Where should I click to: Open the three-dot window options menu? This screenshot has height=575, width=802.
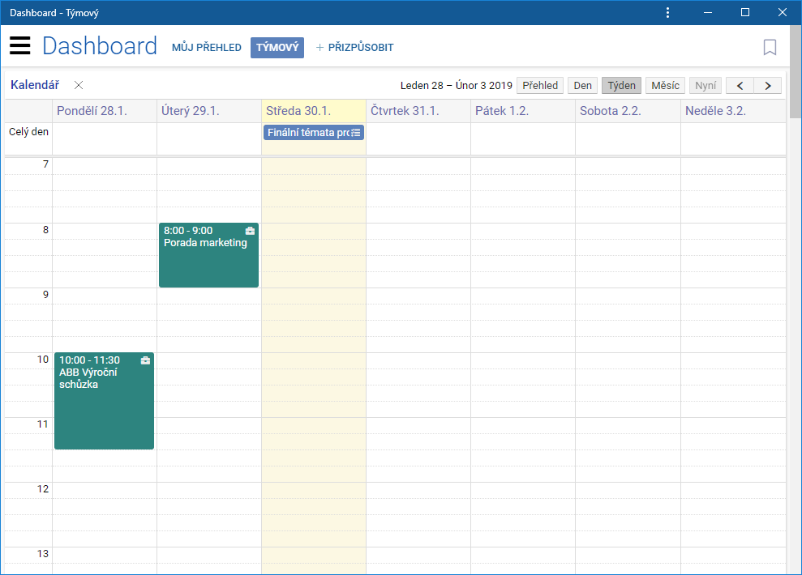click(667, 12)
